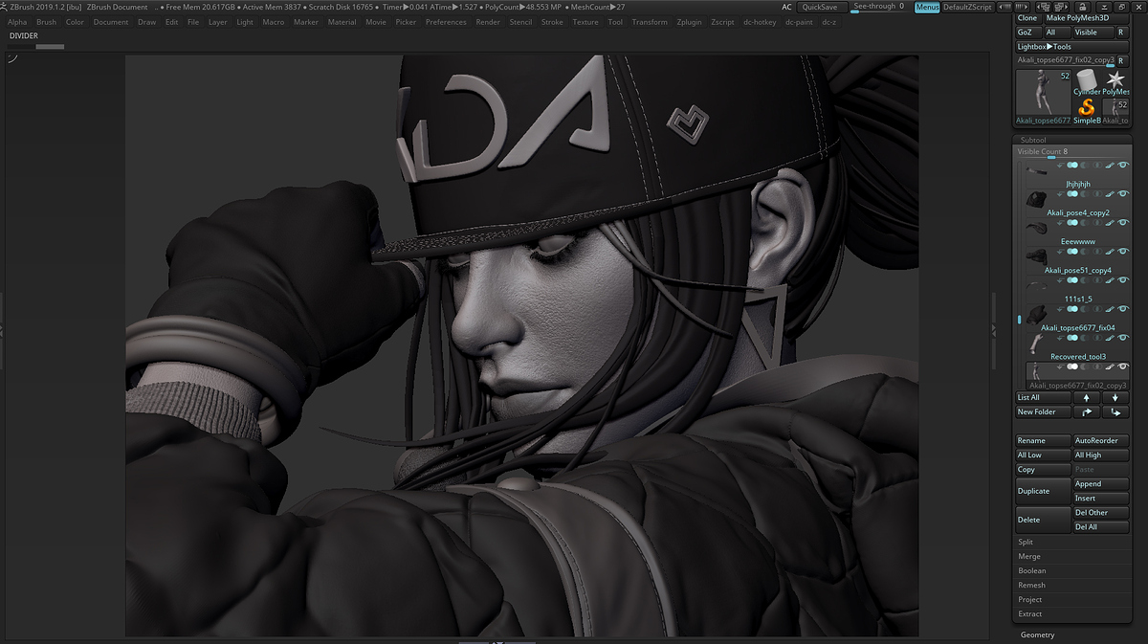Adjust the Visible Count slider
Viewport: 1148px width, 644px height.
coord(1072,152)
